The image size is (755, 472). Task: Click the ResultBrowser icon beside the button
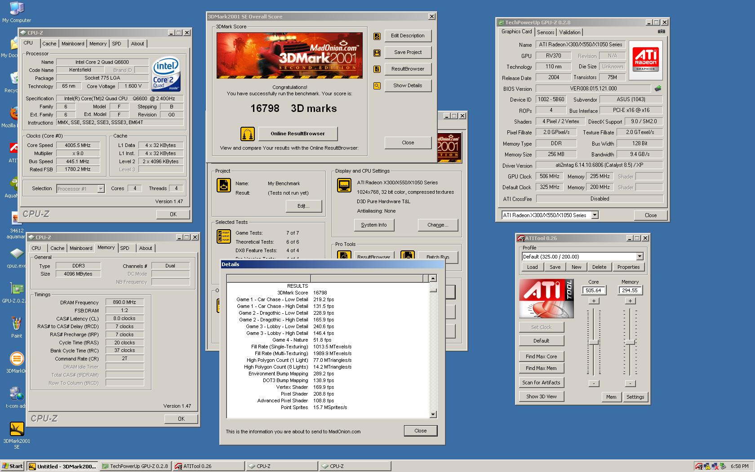tap(377, 69)
